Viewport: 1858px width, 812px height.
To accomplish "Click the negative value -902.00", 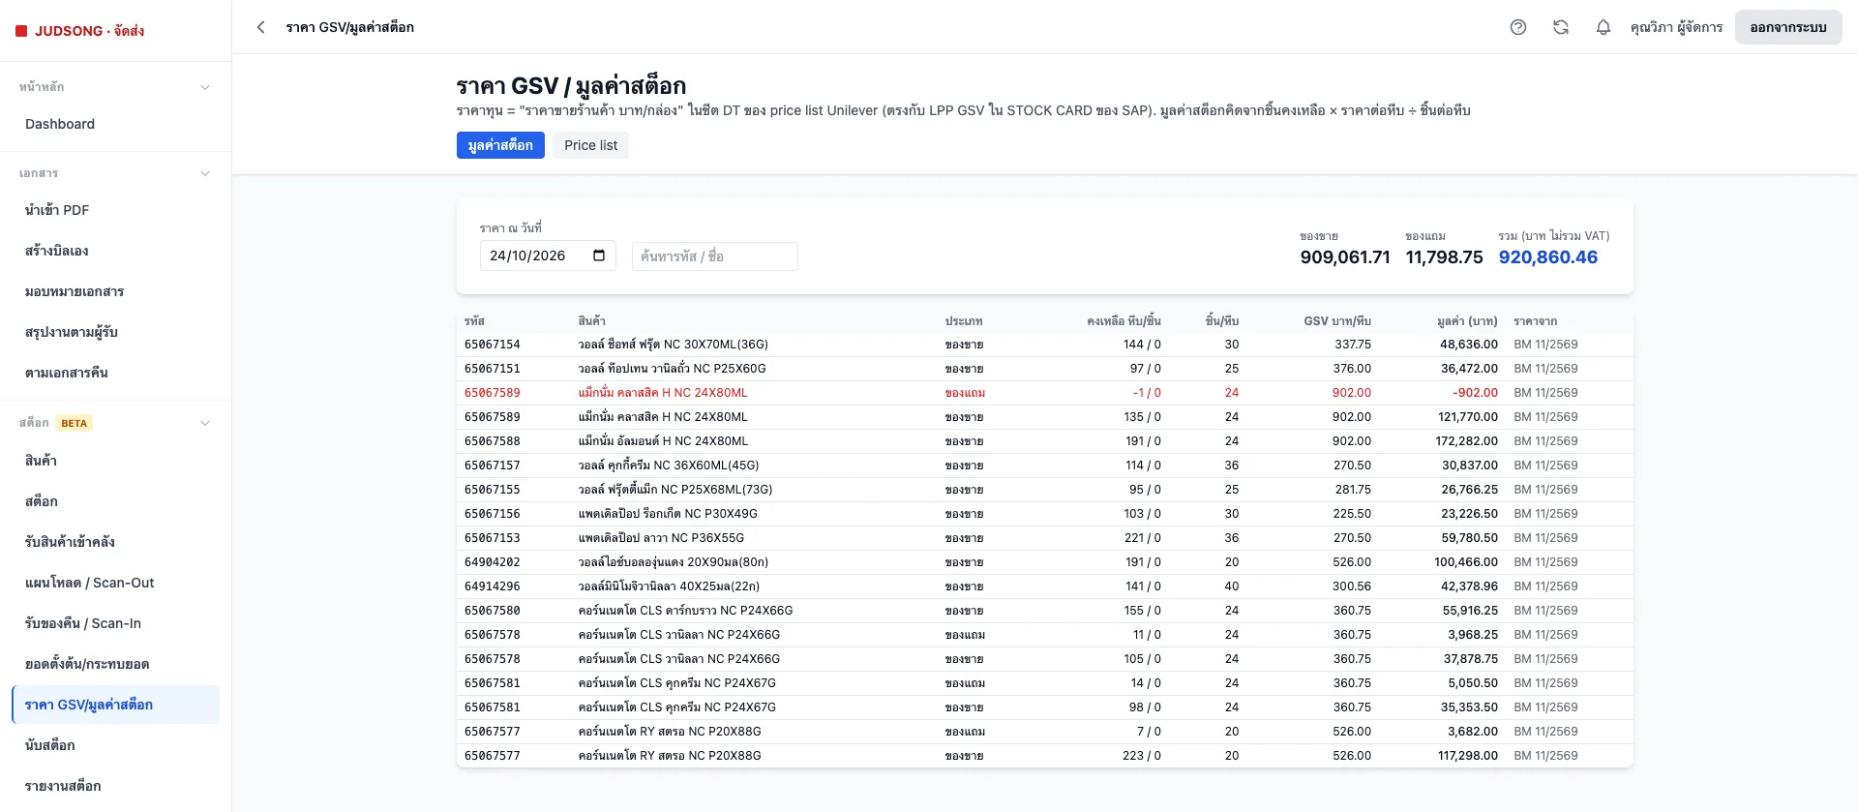I will [1475, 393].
